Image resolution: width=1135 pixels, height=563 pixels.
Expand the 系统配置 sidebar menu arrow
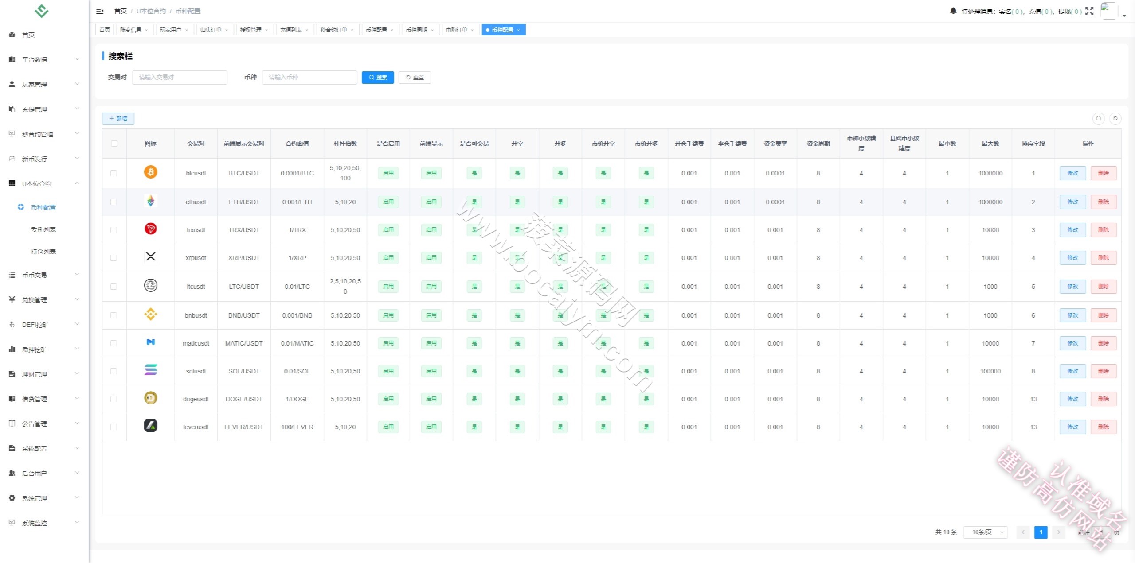coord(77,448)
